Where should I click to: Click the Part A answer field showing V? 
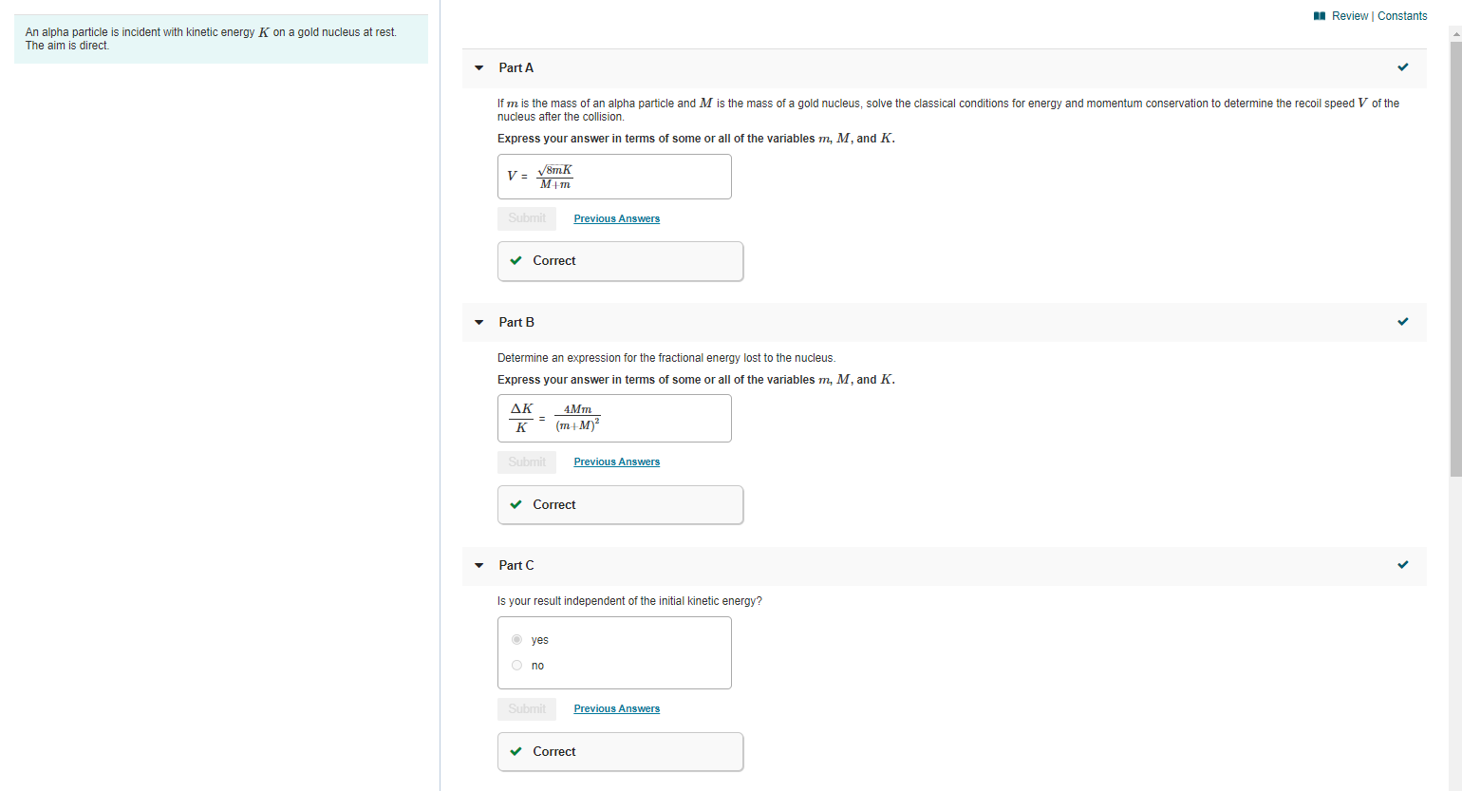coord(614,176)
